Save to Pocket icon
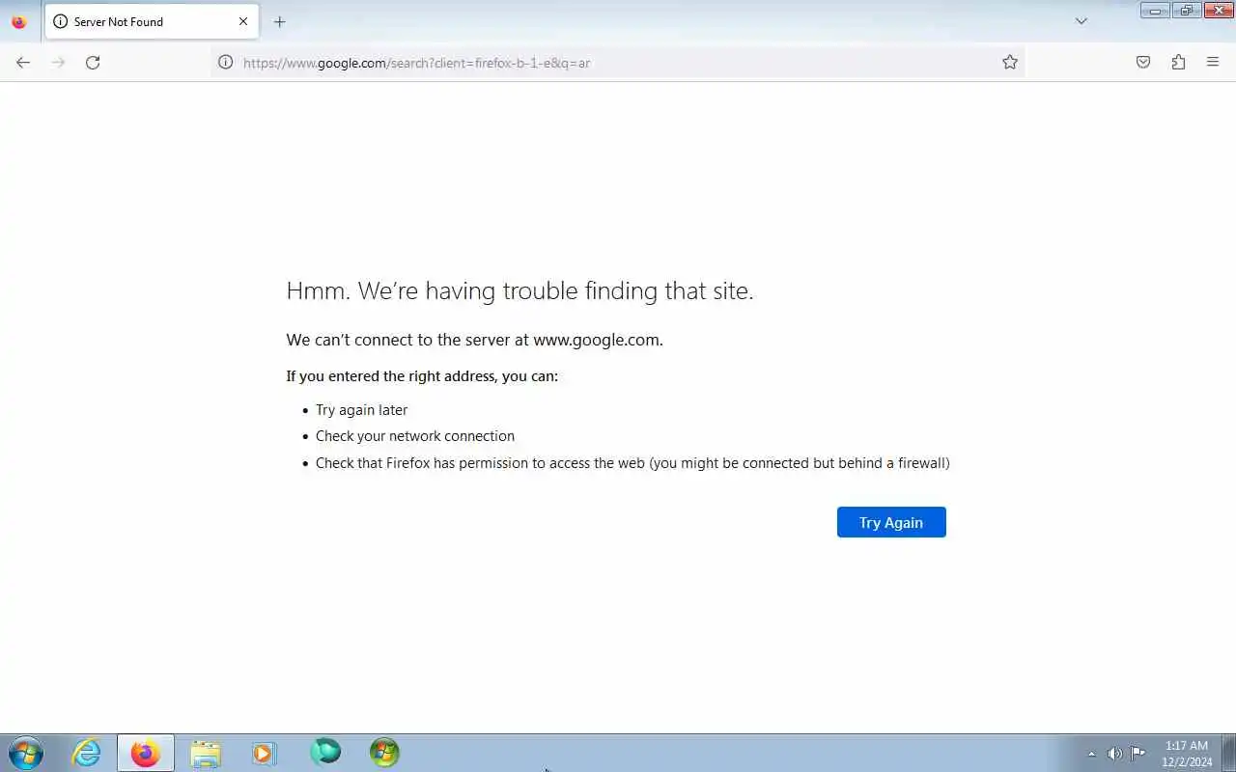This screenshot has height=772, width=1236. [x=1143, y=62]
